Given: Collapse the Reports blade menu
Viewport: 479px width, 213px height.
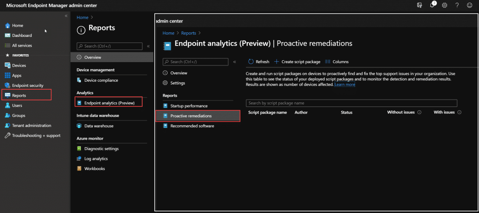Looking at the screenshot, I should [x=148, y=46].
